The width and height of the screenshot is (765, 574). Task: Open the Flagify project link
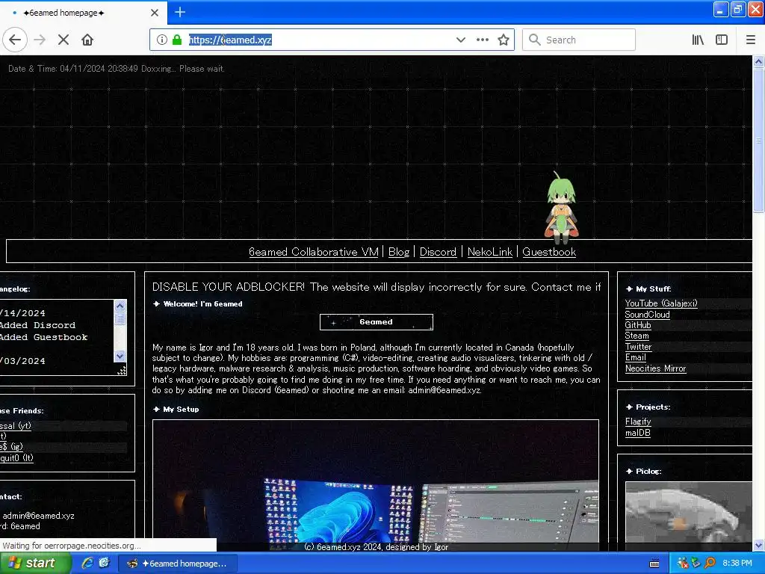pyautogui.click(x=638, y=422)
